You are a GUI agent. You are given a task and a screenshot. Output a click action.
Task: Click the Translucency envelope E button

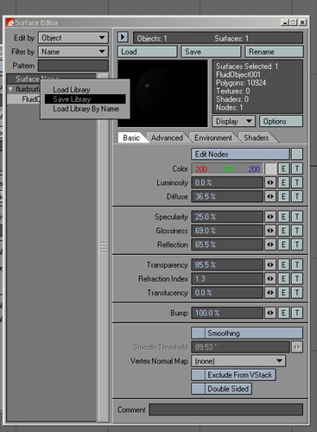[x=283, y=292]
